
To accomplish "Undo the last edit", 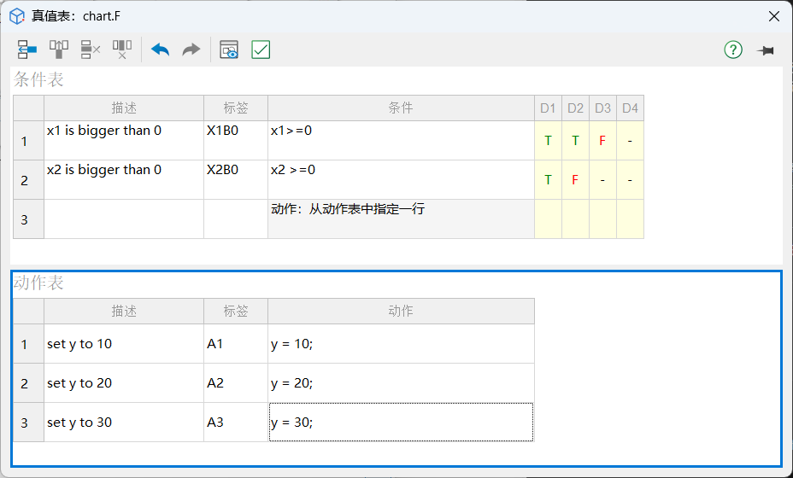I will tap(161, 50).
